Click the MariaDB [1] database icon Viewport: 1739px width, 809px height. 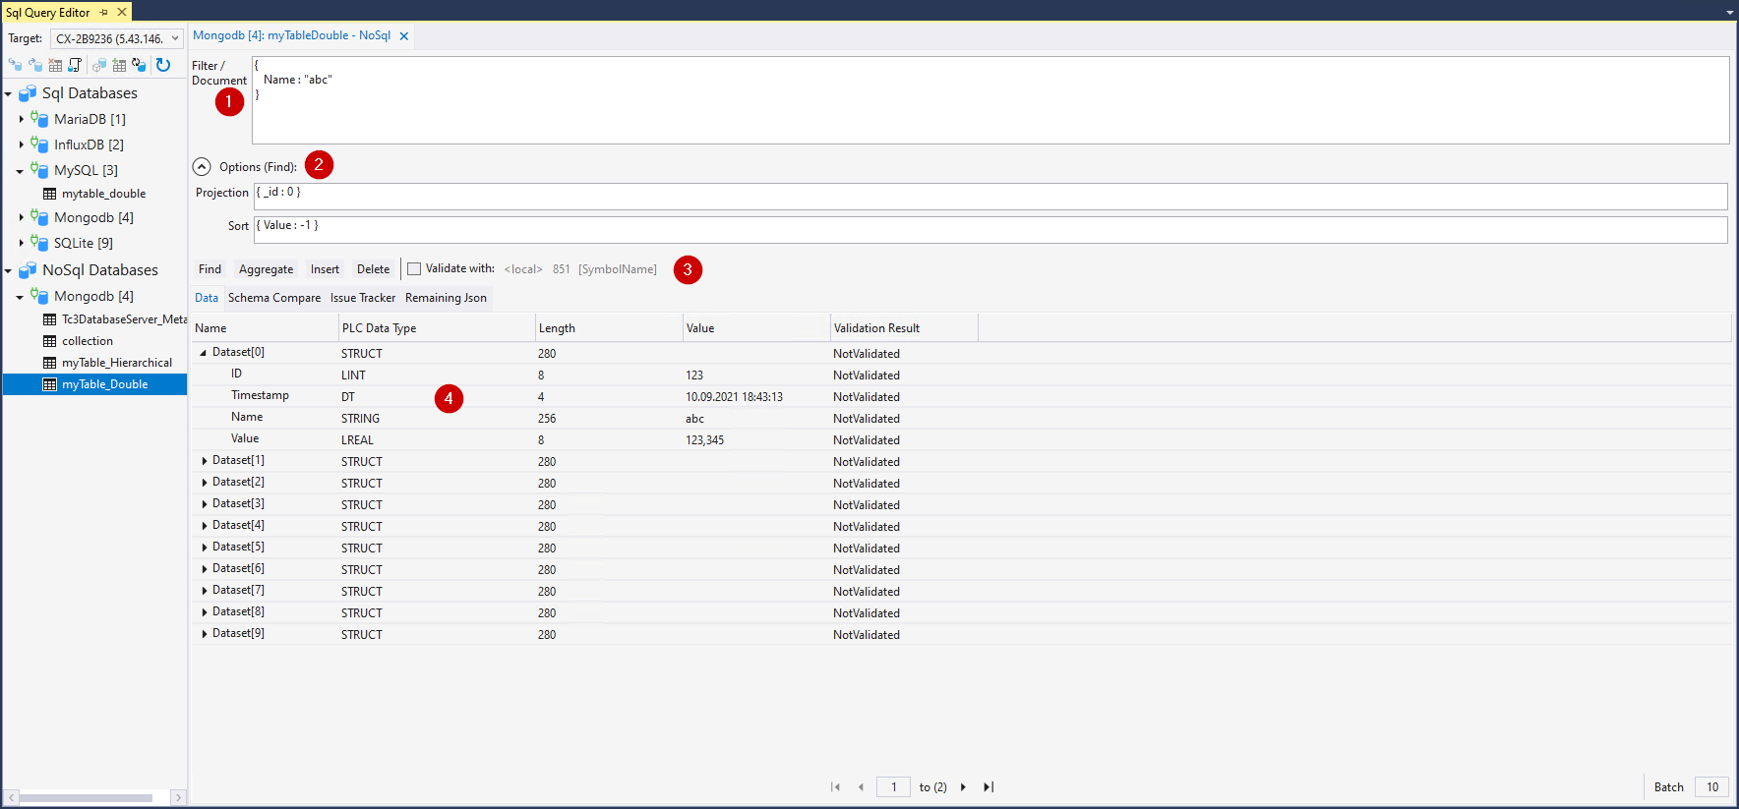point(39,119)
